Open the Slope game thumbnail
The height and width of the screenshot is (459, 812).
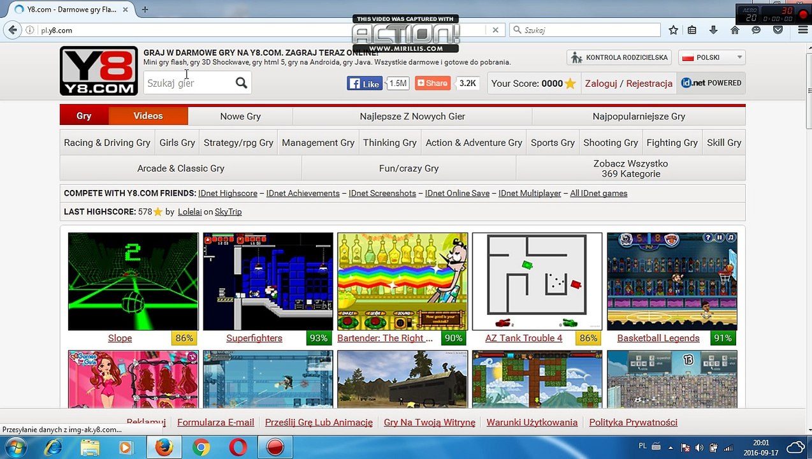click(133, 281)
